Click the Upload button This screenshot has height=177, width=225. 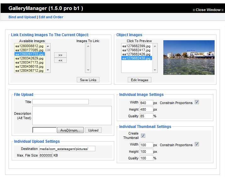[93, 130]
